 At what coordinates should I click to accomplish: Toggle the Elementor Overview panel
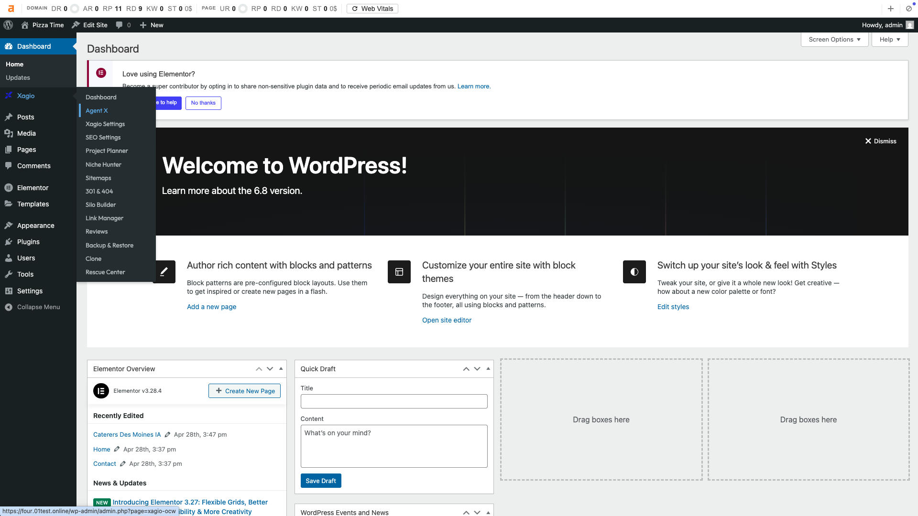pyautogui.click(x=281, y=369)
